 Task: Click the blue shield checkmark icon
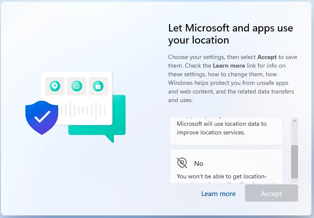click(42, 117)
